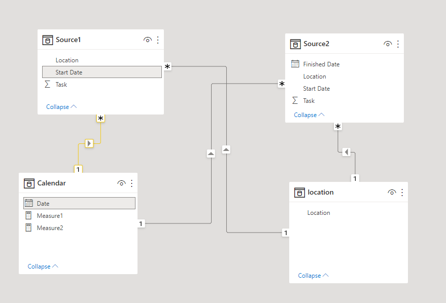
Task: Click the Calendar table icon
Action: [29, 183]
